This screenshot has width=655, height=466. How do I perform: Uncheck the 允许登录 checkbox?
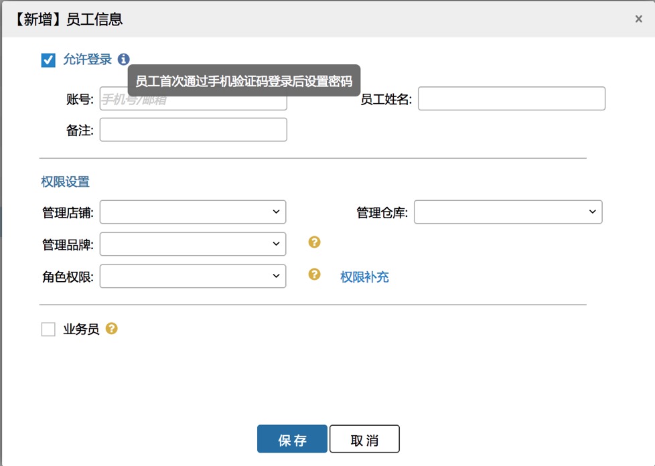(48, 60)
